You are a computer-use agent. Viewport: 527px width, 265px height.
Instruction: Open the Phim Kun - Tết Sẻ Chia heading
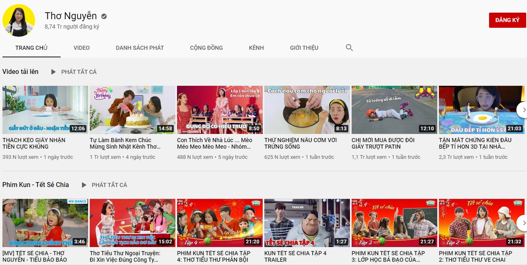35,185
